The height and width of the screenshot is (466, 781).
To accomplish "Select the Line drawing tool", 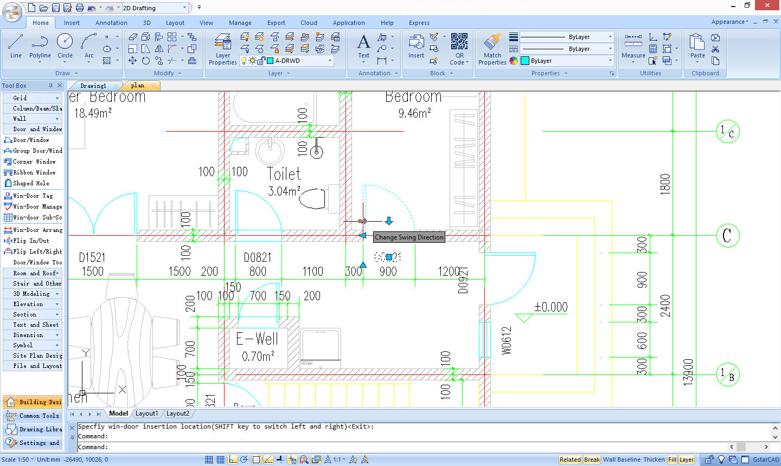I will (x=16, y=46).
